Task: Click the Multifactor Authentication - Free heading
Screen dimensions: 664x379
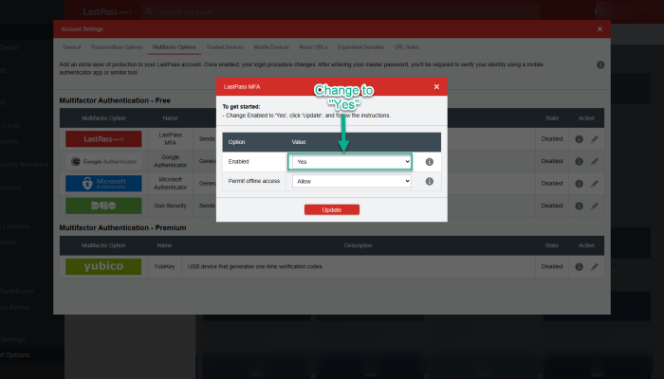Action: pos(115,100)
